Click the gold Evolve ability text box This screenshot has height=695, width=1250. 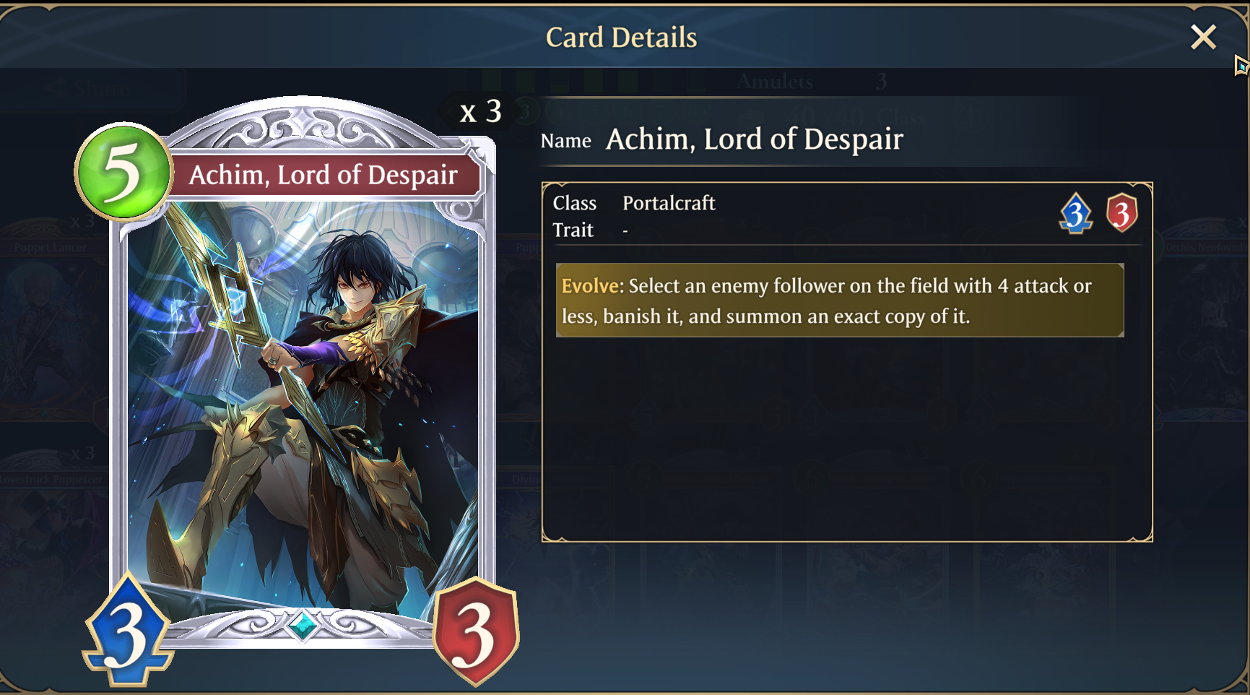[x=840, y=301]
